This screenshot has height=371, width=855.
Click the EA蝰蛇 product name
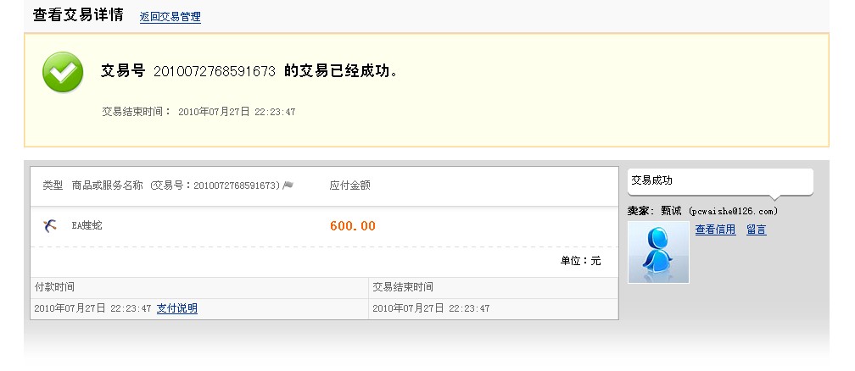click(87, 225)
